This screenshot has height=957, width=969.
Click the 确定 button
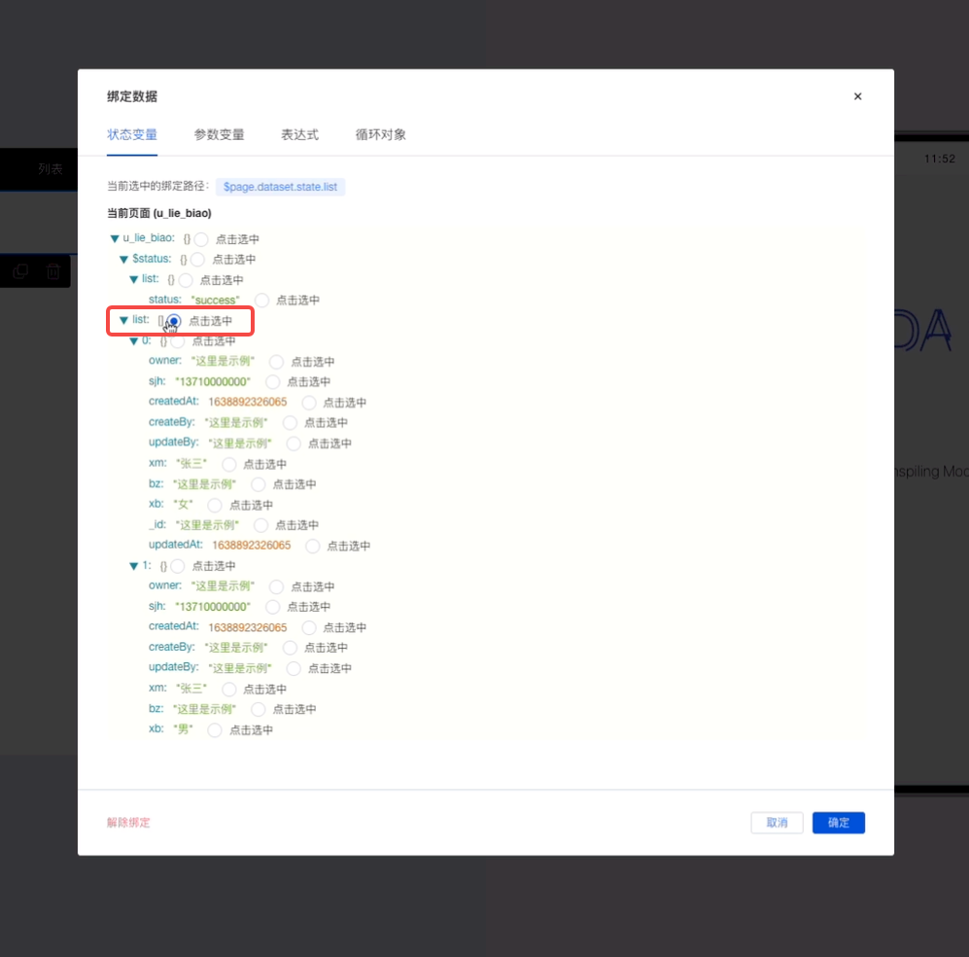coord(838,822)
